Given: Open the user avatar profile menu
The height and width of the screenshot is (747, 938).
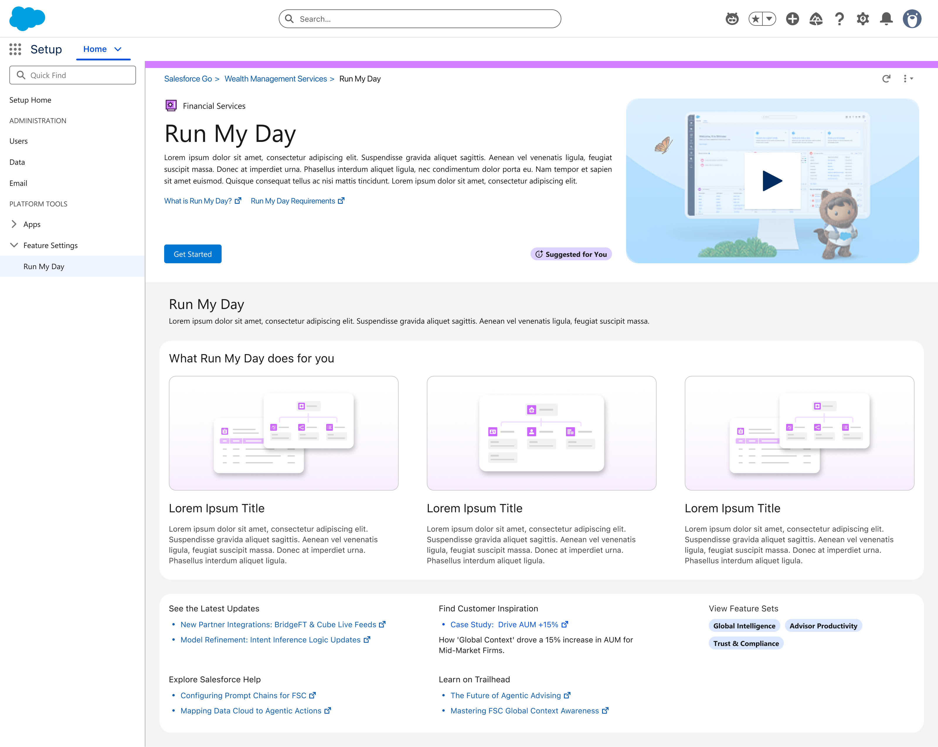Looking at the screenshot, I should (912, 19).
